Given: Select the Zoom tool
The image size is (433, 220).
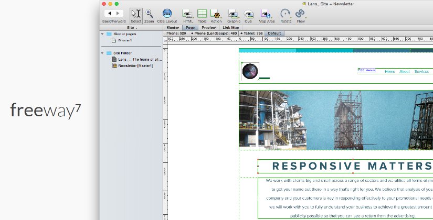Looking at the screenshot, I should click(x=150, y=14).
